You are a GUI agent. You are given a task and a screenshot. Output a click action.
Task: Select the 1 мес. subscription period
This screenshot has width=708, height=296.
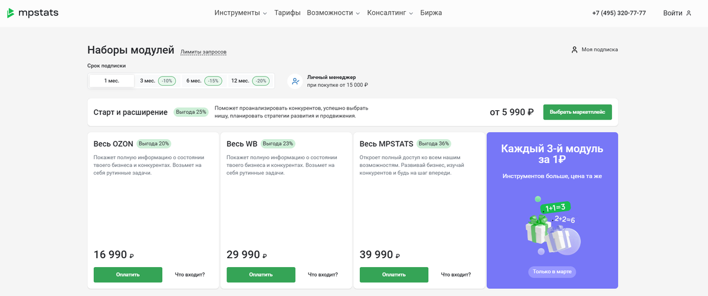pyautogui.click(x=112, y=81)
